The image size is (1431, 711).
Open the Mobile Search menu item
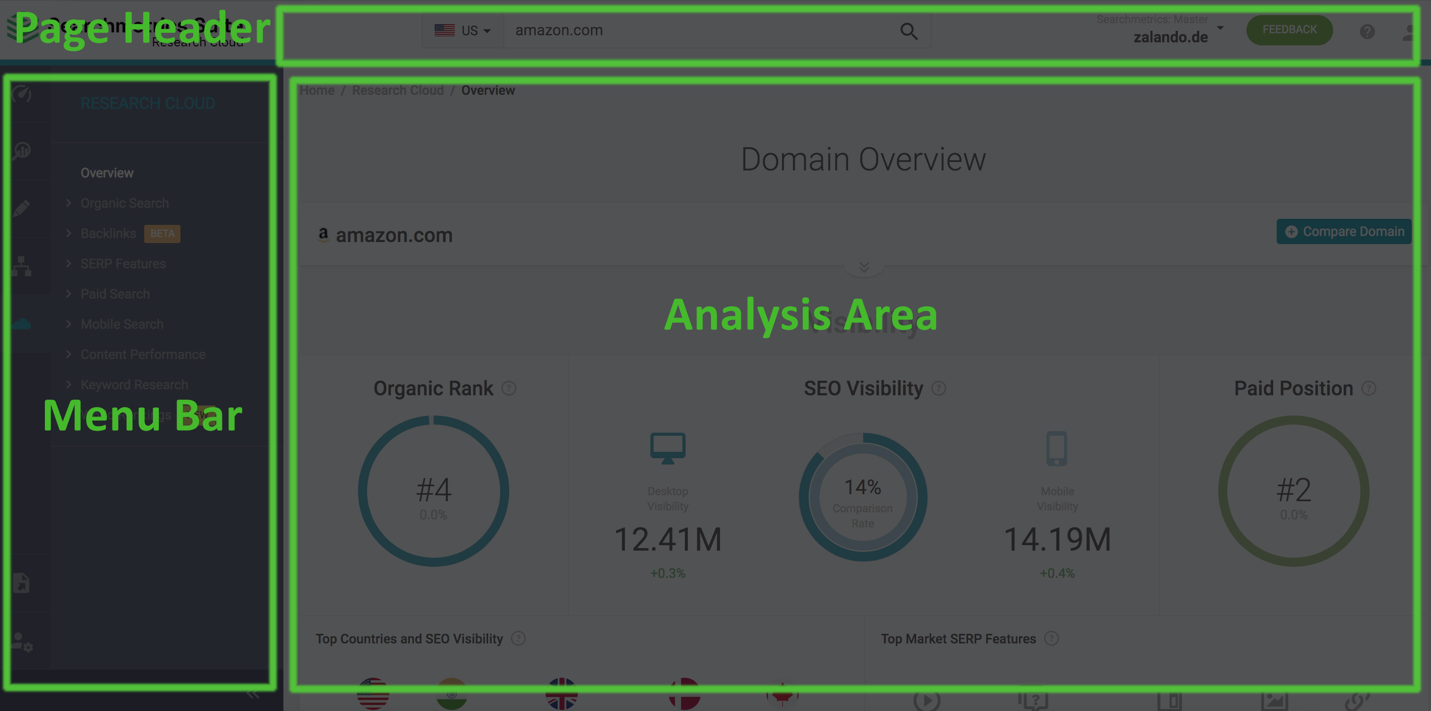(122, 324)
